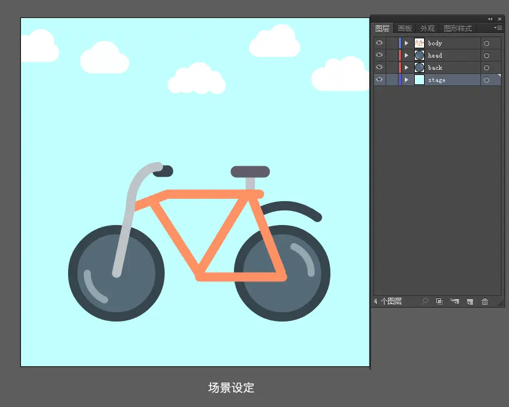Hide the back layer

pos(379,67)
